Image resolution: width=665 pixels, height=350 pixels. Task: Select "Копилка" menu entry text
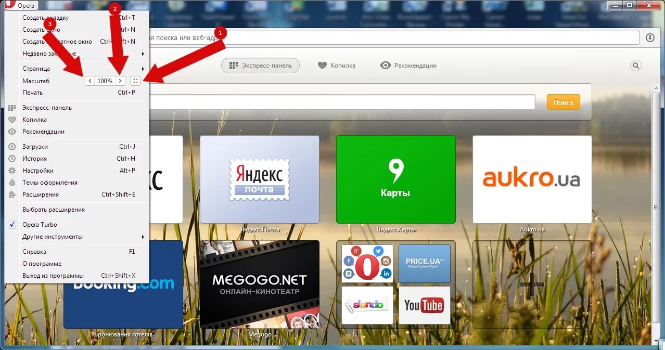click(34, 120)
